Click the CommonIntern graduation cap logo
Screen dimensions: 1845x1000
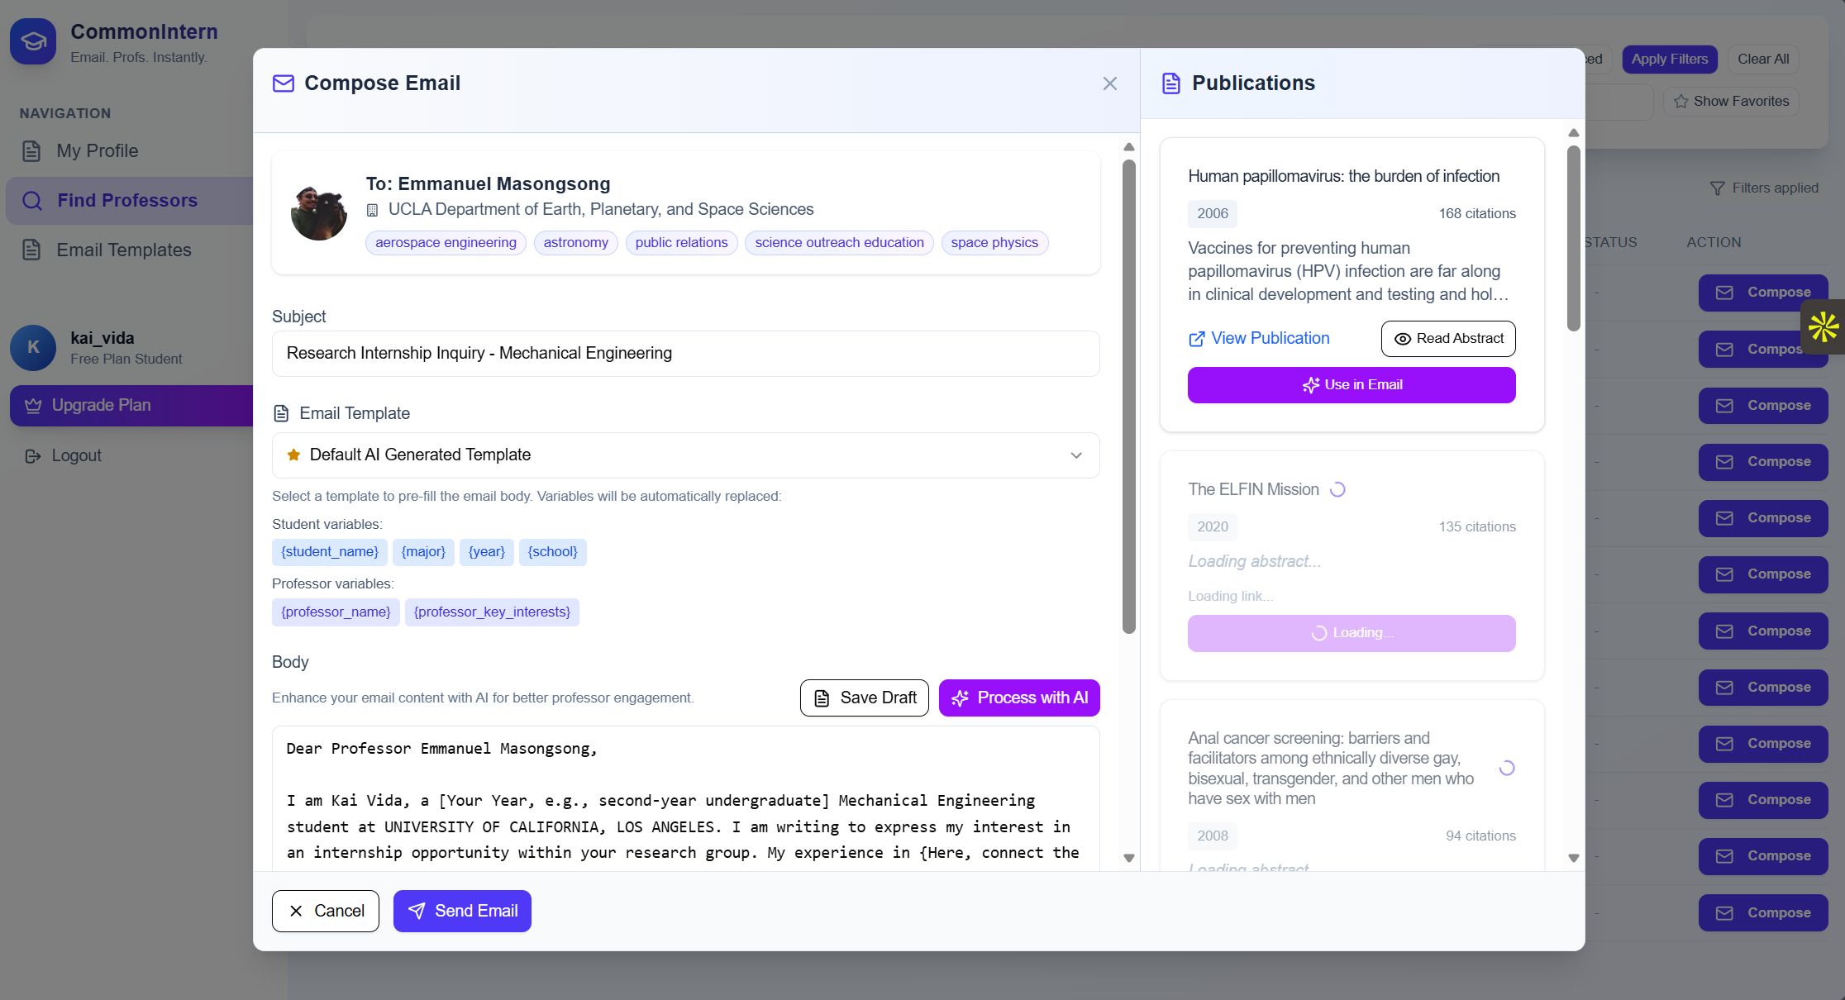(32, 41)
